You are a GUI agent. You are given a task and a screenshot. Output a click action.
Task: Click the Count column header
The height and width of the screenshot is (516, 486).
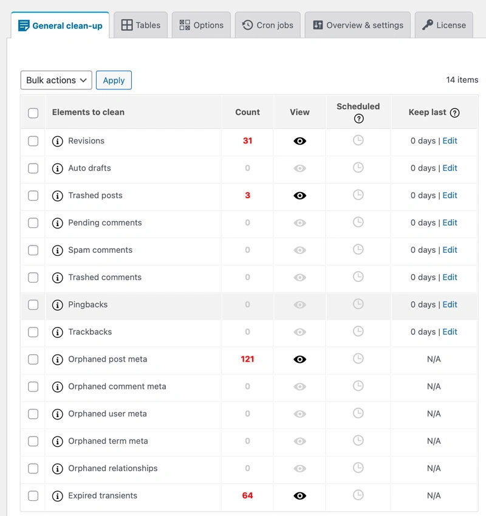[x=248, y=112]
